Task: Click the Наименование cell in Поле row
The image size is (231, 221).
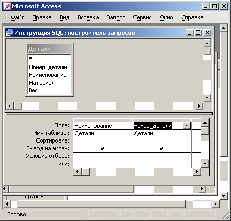Action: tap(103, 126)
